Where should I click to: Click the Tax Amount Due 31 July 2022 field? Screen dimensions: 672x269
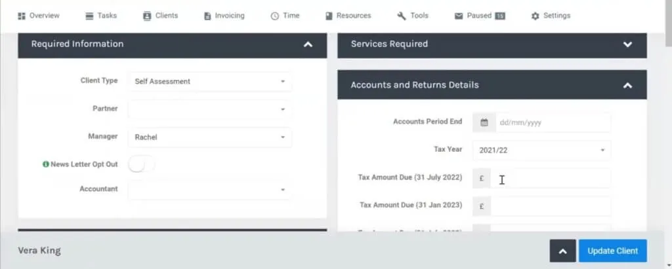[x=551, y=178]
